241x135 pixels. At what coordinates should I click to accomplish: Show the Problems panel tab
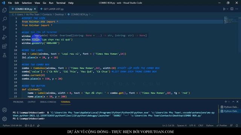coord(18,102)
